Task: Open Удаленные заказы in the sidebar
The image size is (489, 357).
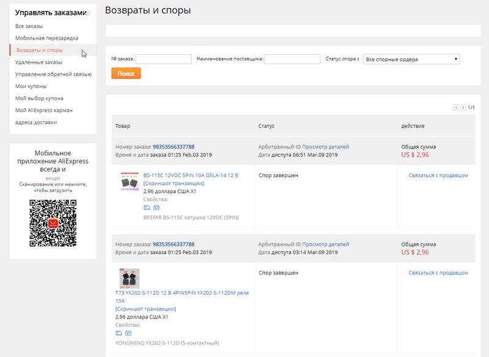Action: (39, 62)
